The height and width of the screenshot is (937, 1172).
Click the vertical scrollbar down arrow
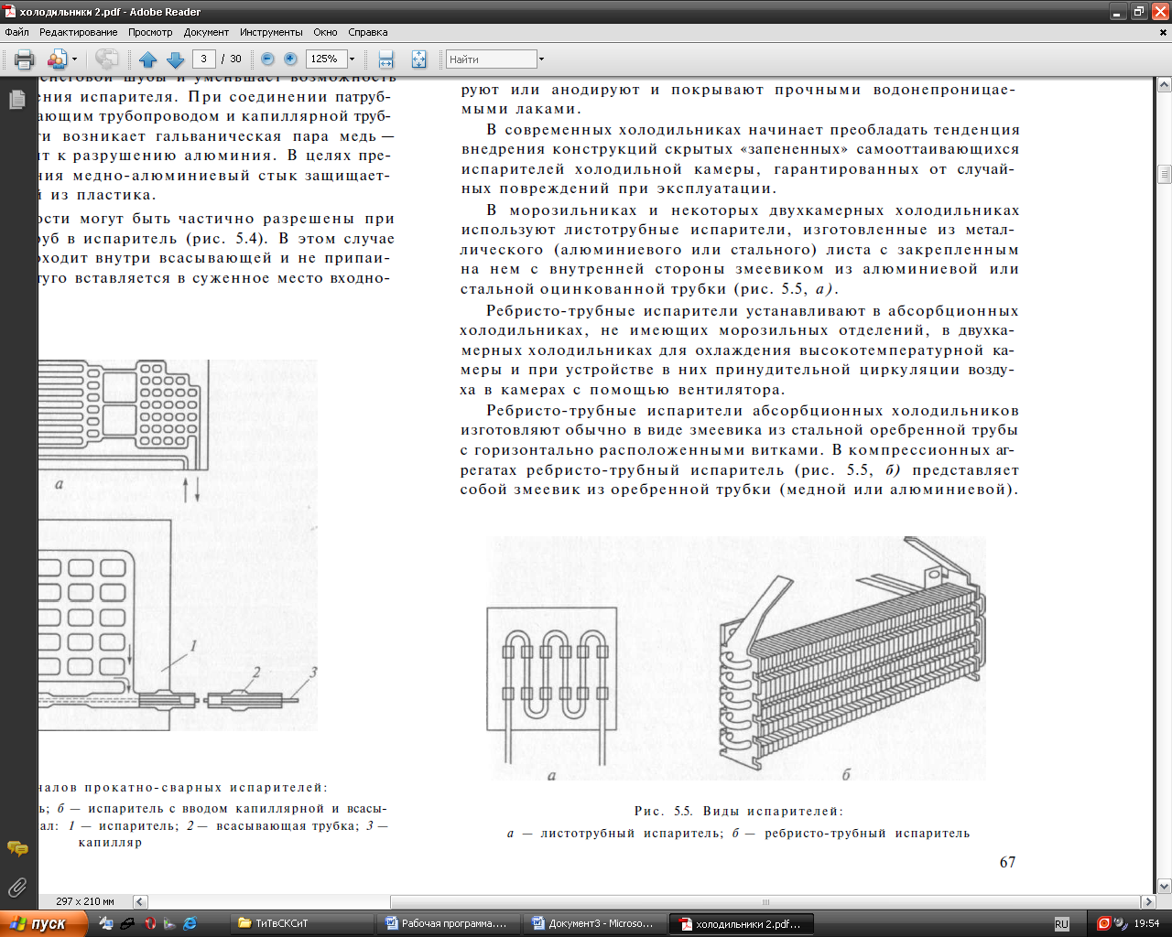tap(1165, 886)
